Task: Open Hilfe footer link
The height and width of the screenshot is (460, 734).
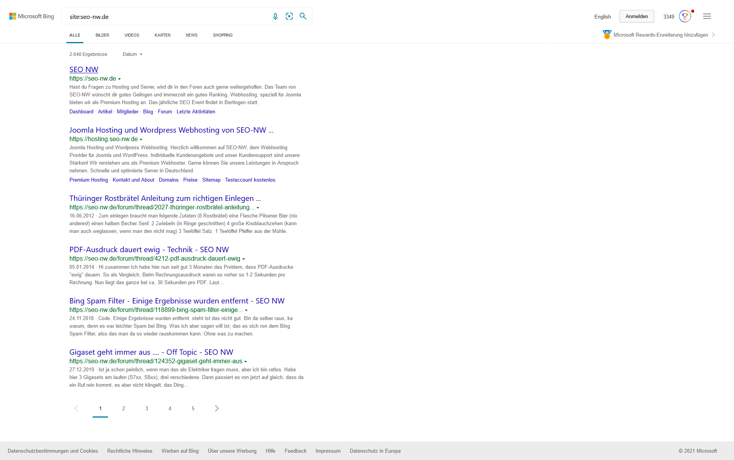Action: pos(270,451)
